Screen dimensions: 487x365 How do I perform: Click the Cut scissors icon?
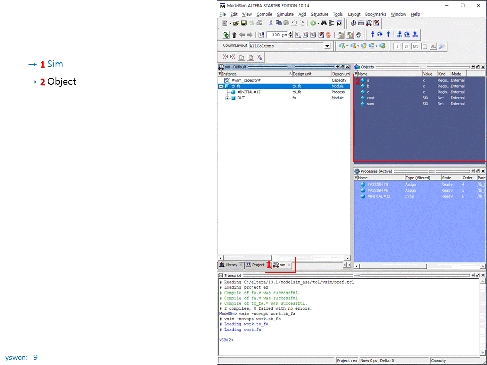pos(271,23)
